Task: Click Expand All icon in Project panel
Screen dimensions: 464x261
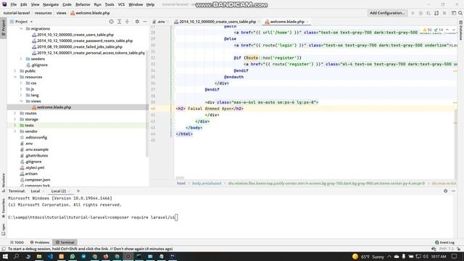Action: 119,22
